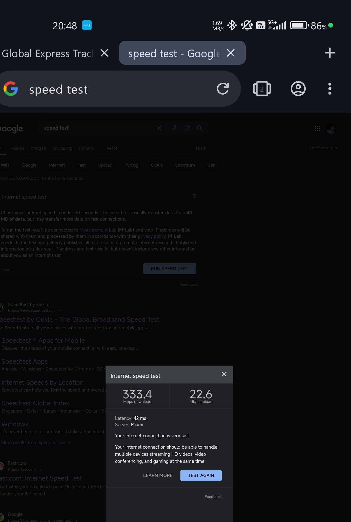Select the Car filter chip

coord(211,165)
